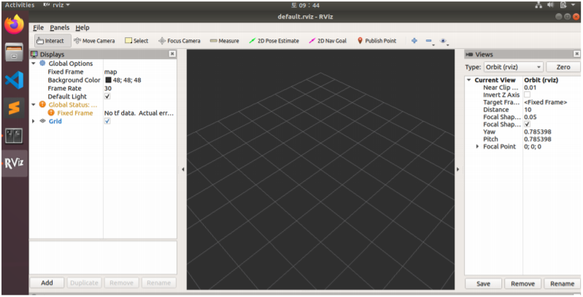Open the volume tray icon
The height and width of the screenshot is (297, 583).
(551, 5)
